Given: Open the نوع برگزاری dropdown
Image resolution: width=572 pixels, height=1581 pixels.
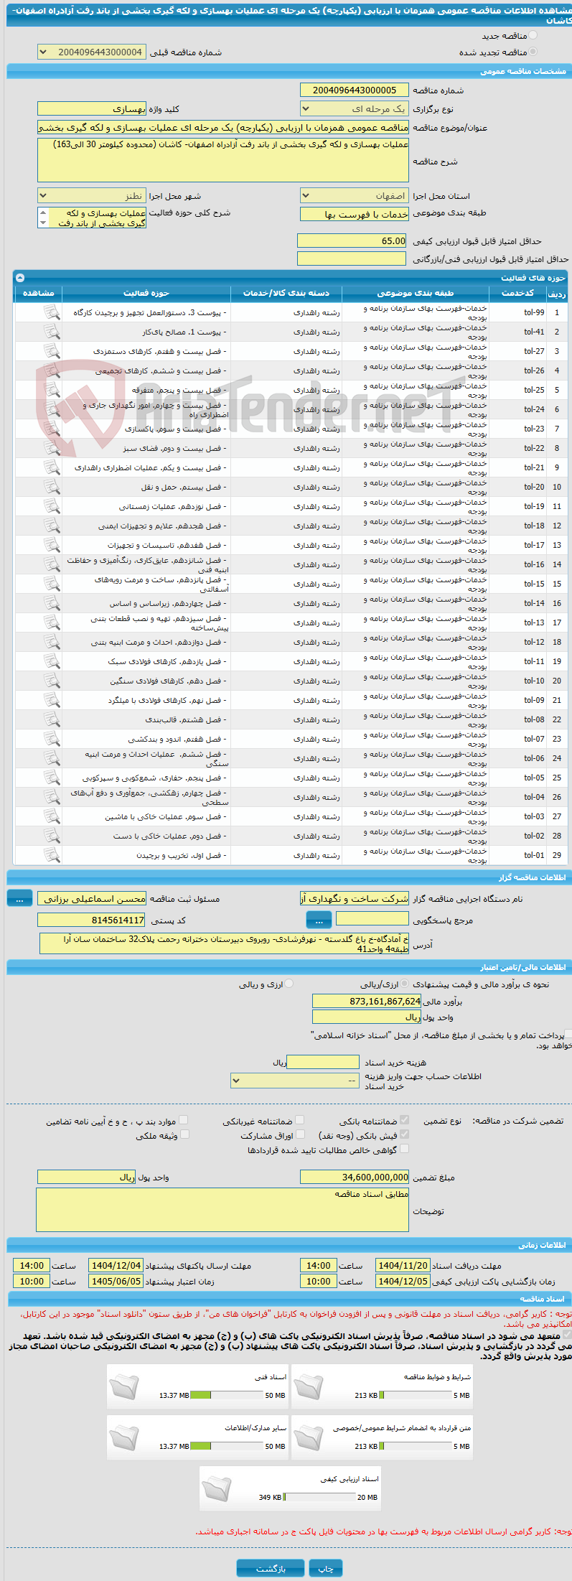Looking at the screenshot, I should pos(355,108).
